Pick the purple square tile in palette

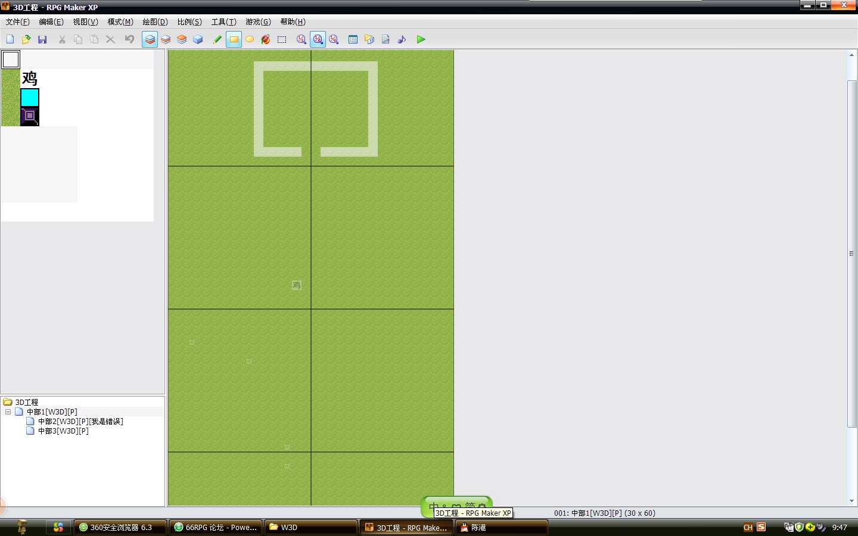[30, 116]
